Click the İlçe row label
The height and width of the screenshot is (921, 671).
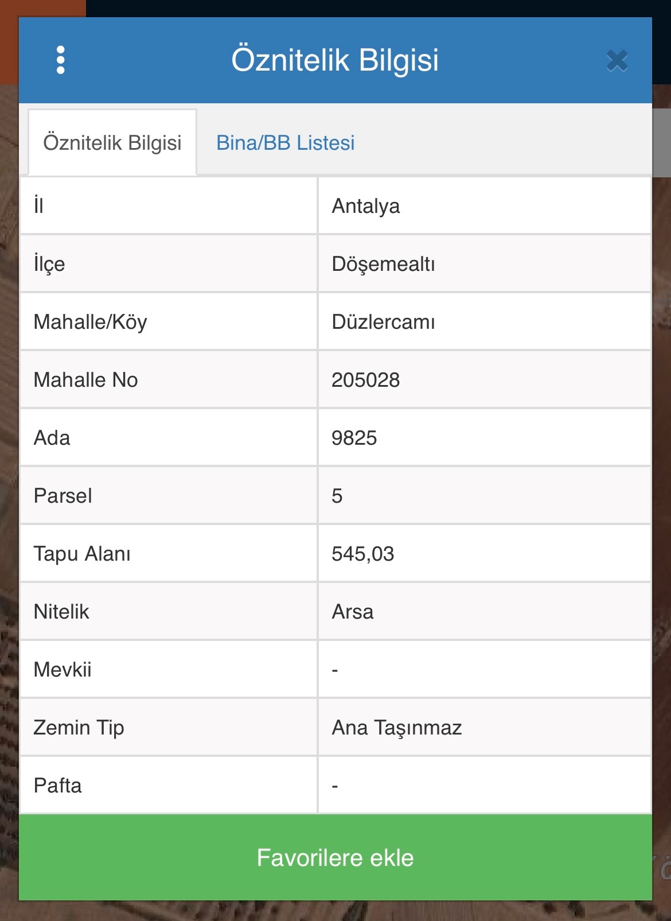point(49,264)
